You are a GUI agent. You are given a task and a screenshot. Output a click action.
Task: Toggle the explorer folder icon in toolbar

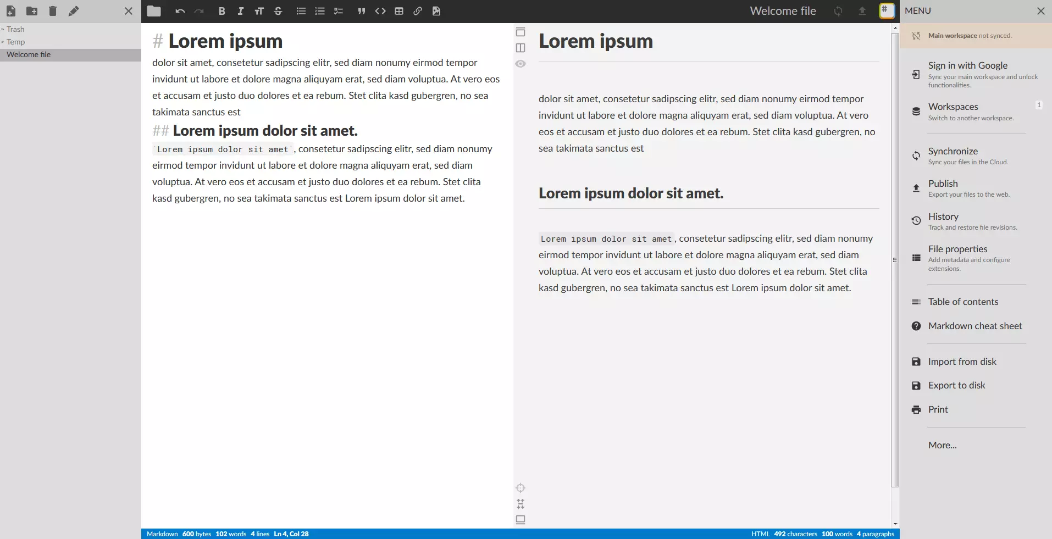click(x=154, y=11)
